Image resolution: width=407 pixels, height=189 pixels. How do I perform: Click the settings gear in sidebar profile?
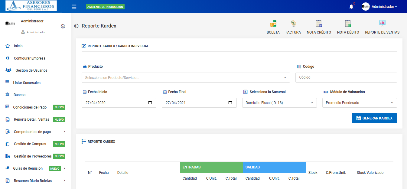63,26
